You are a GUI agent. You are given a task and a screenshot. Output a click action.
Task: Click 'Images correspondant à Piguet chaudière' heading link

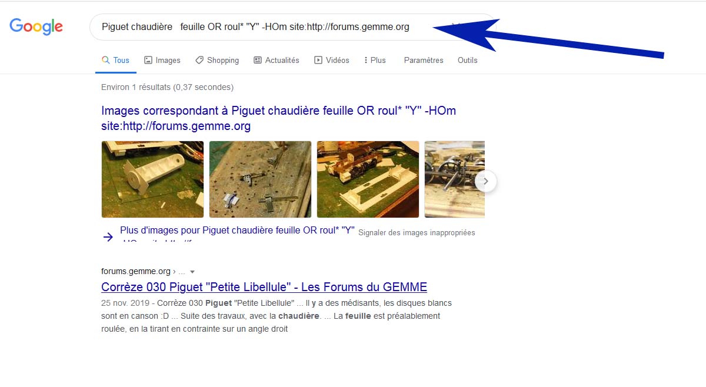278,118
